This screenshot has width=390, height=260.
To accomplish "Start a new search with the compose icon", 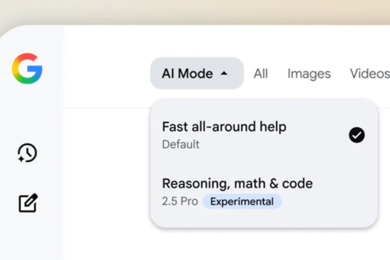I will pyautogui.click(x=27, y=202).
